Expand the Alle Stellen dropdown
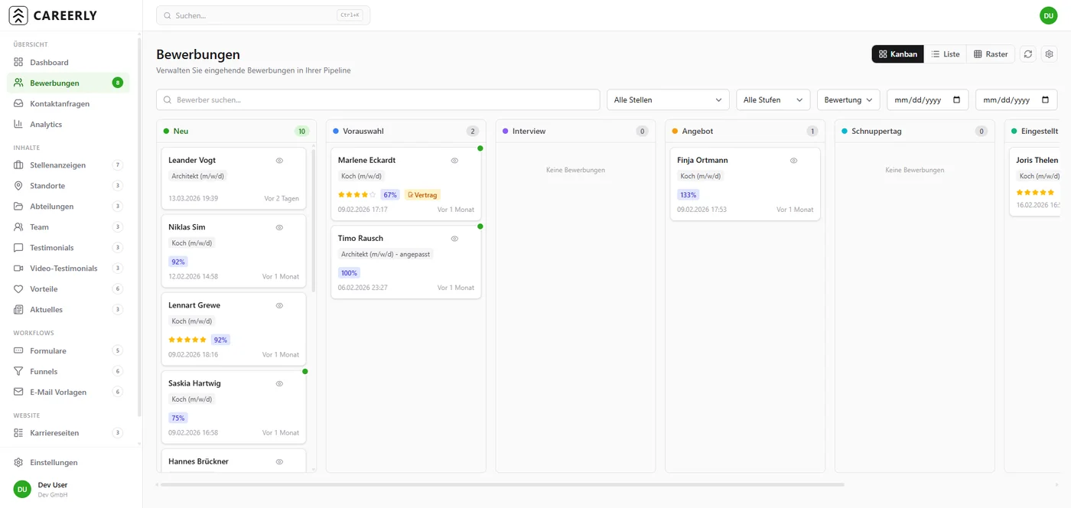 668,99
